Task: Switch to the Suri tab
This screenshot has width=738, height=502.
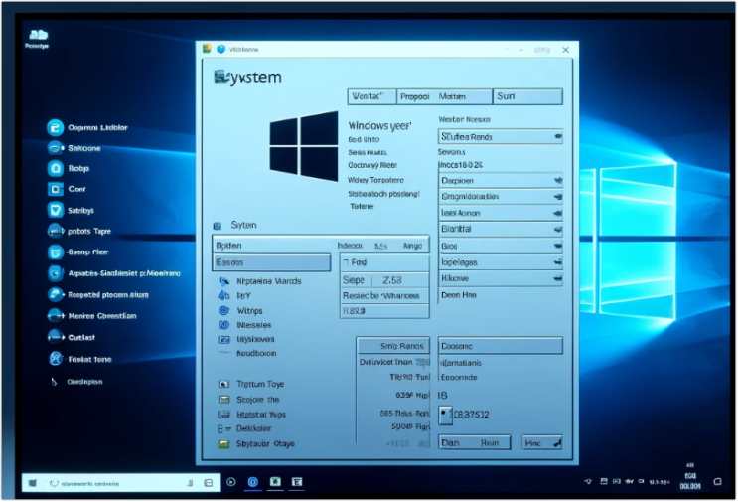Action: (x=527, y=96)
